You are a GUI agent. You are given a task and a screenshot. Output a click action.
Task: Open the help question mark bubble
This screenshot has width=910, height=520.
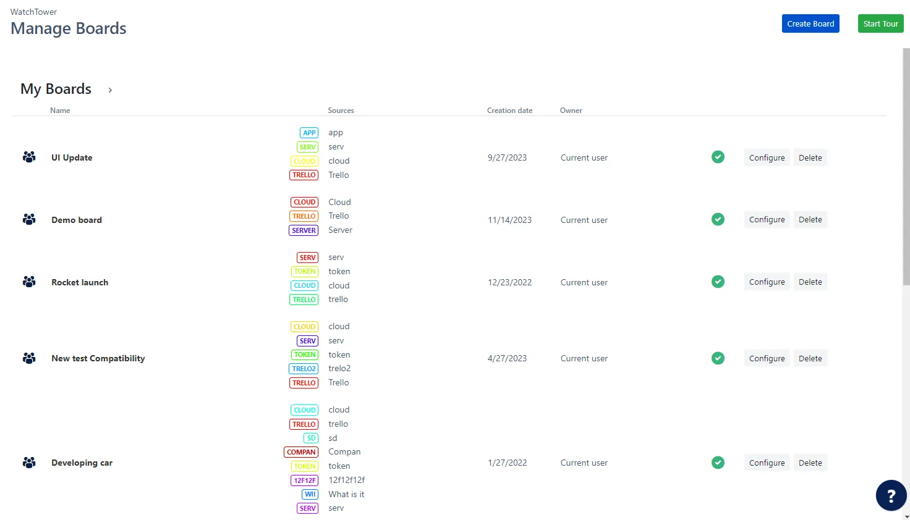[891, 495]
